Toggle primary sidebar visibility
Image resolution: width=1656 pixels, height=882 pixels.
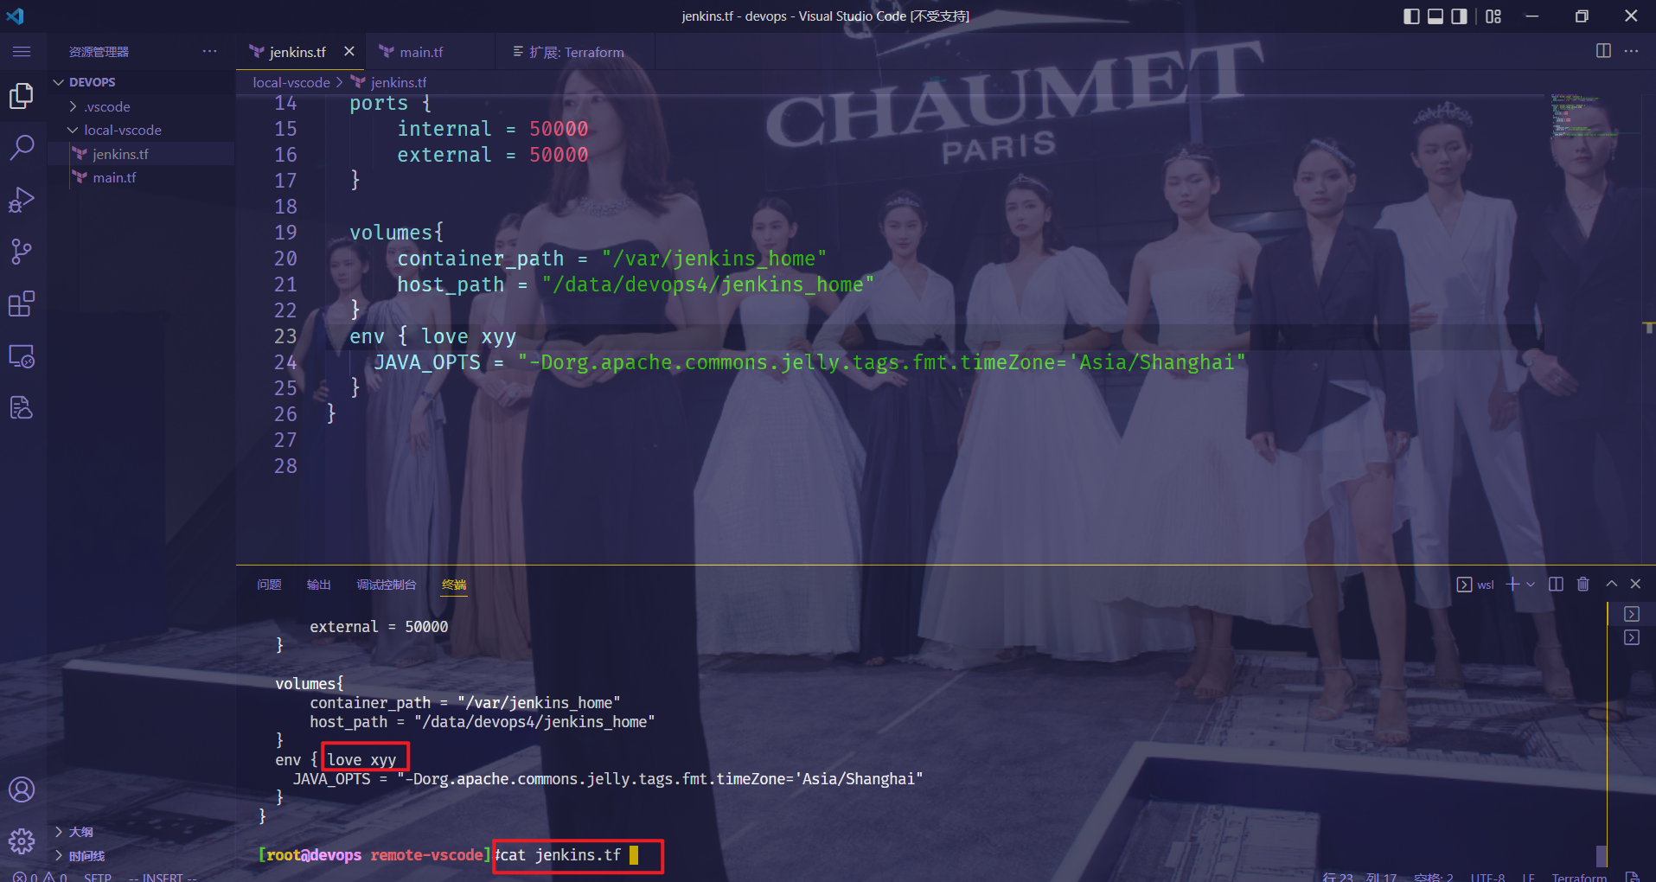[1411, 16]
